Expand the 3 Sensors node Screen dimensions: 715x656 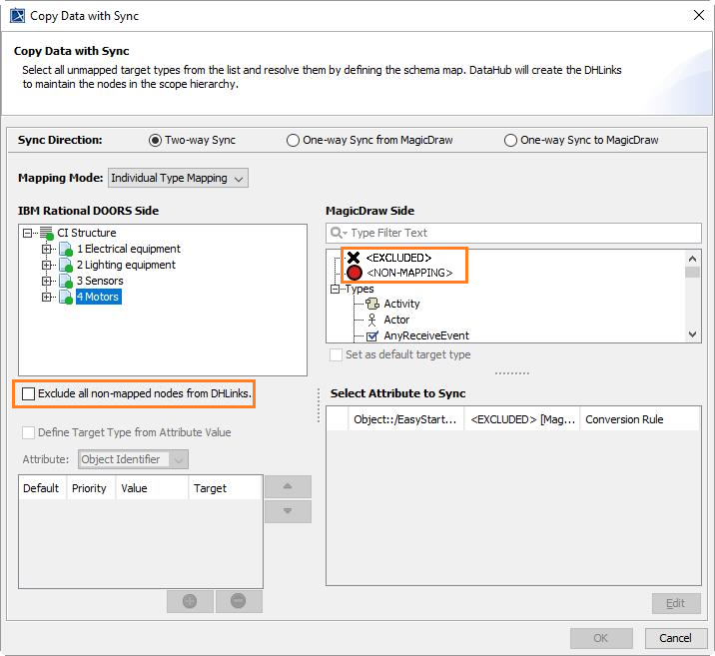click(x=47, y=281)
